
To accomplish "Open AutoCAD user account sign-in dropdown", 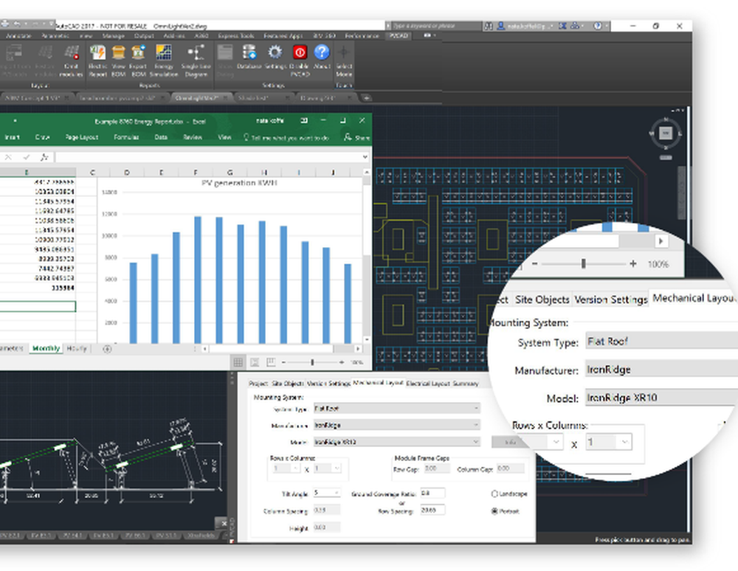I will click(x=526, y=26).
